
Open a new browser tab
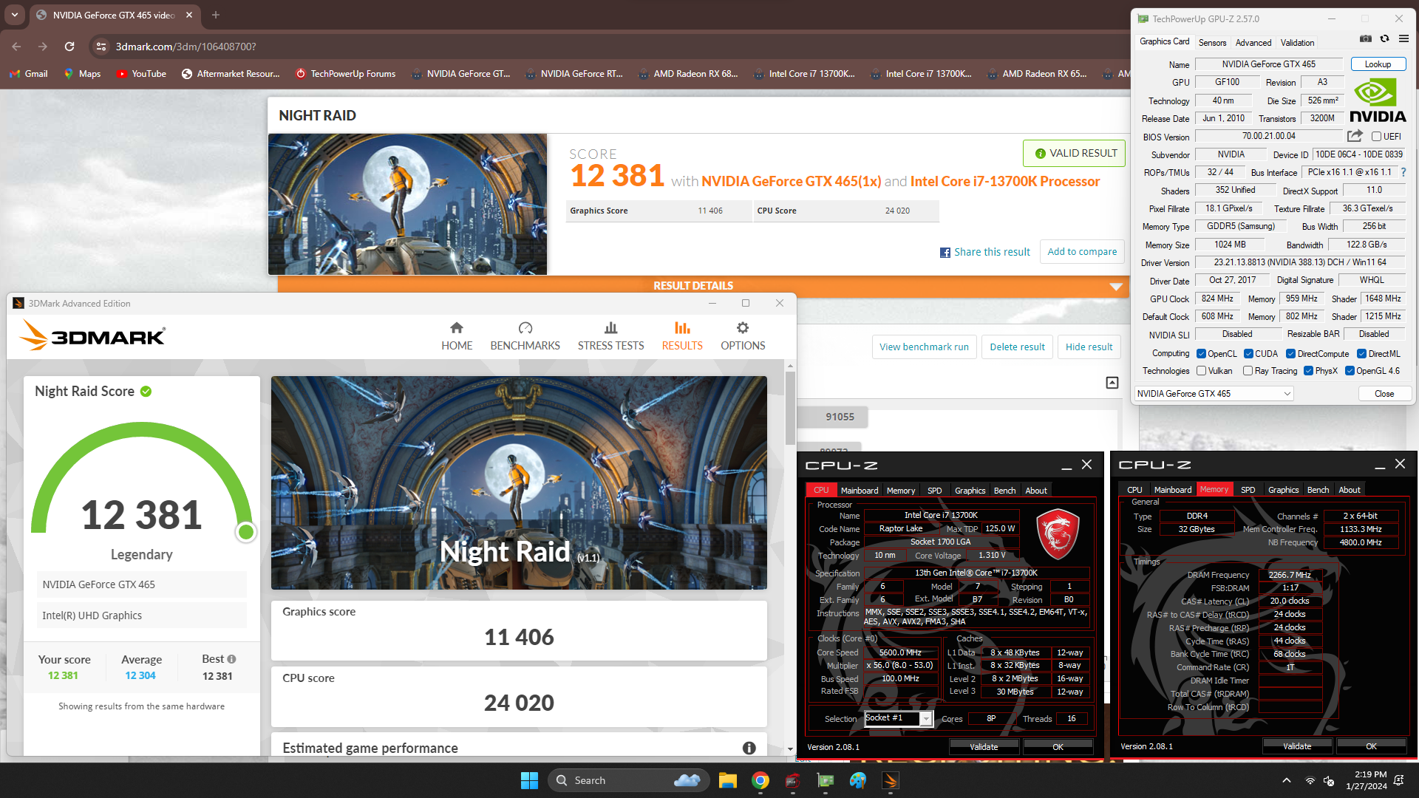pos(216,15)
